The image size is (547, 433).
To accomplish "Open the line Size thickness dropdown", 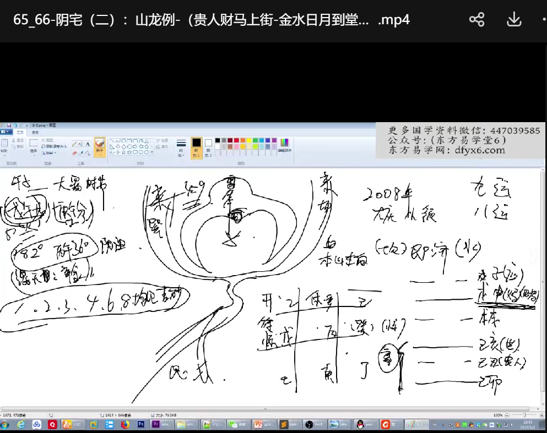I will point(181,146).
